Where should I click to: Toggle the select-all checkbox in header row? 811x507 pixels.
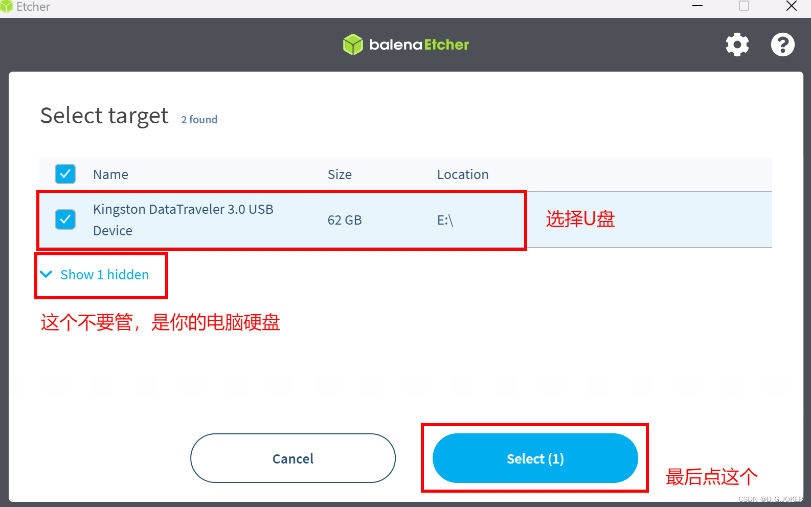(x=65, y=174)
